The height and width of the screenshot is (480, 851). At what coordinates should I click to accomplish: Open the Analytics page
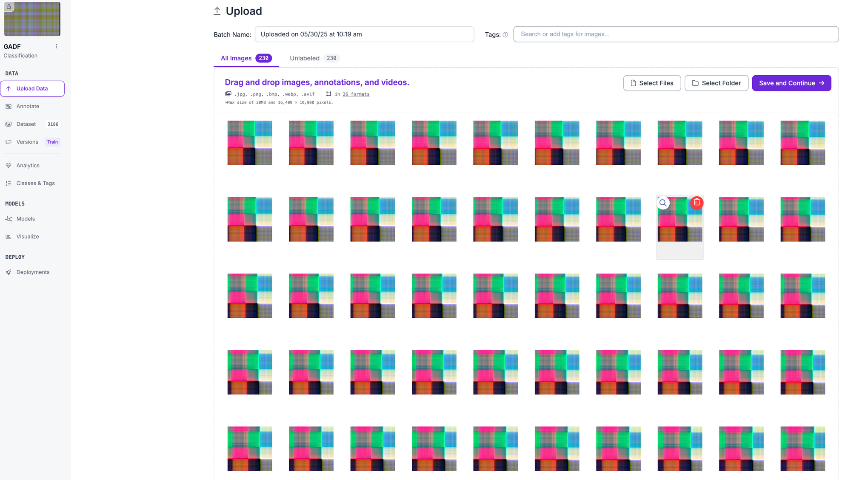(28, 165)
